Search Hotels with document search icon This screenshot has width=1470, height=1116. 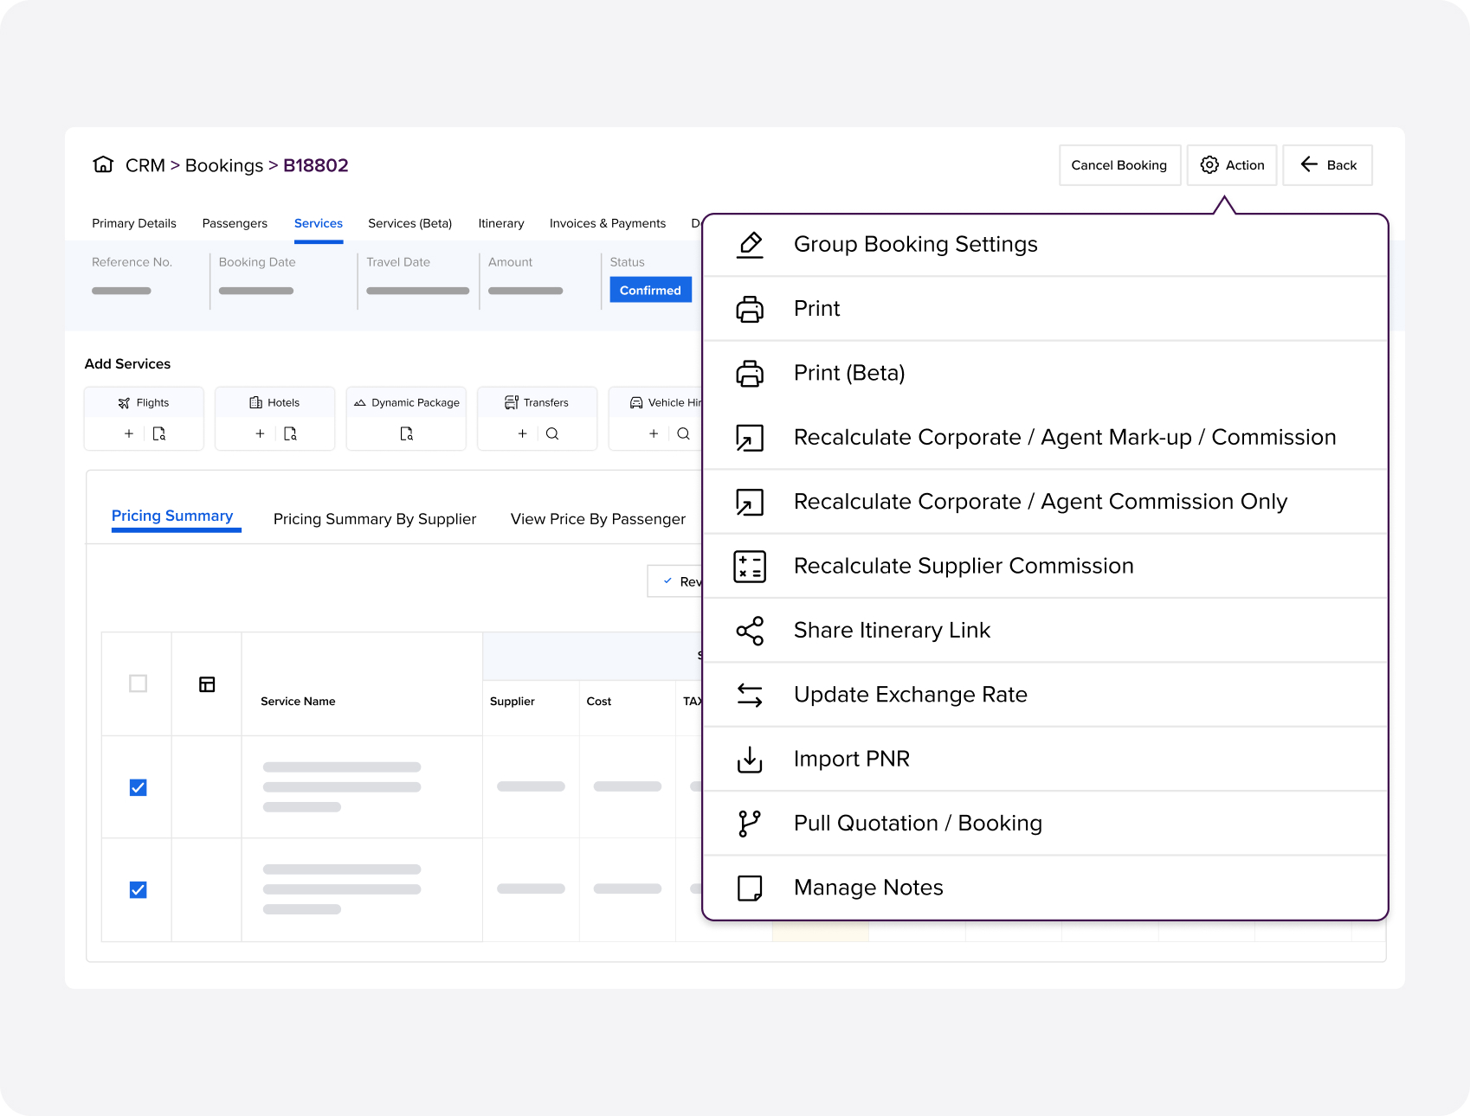point(290,433)
